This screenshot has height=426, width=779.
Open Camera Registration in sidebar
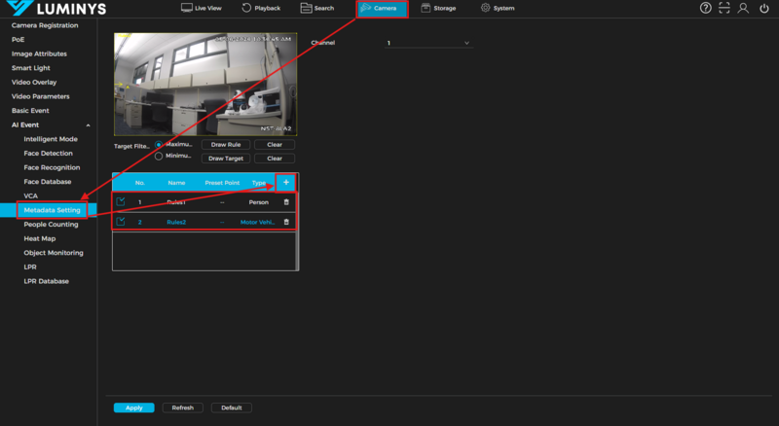coord(45,25)
